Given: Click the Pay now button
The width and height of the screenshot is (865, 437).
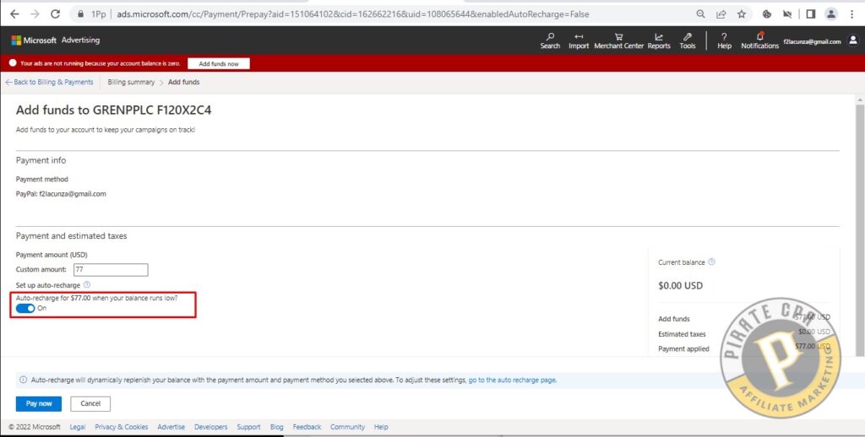Looking at the screenshot, I should pyautogui.click(x=39, y=403).
